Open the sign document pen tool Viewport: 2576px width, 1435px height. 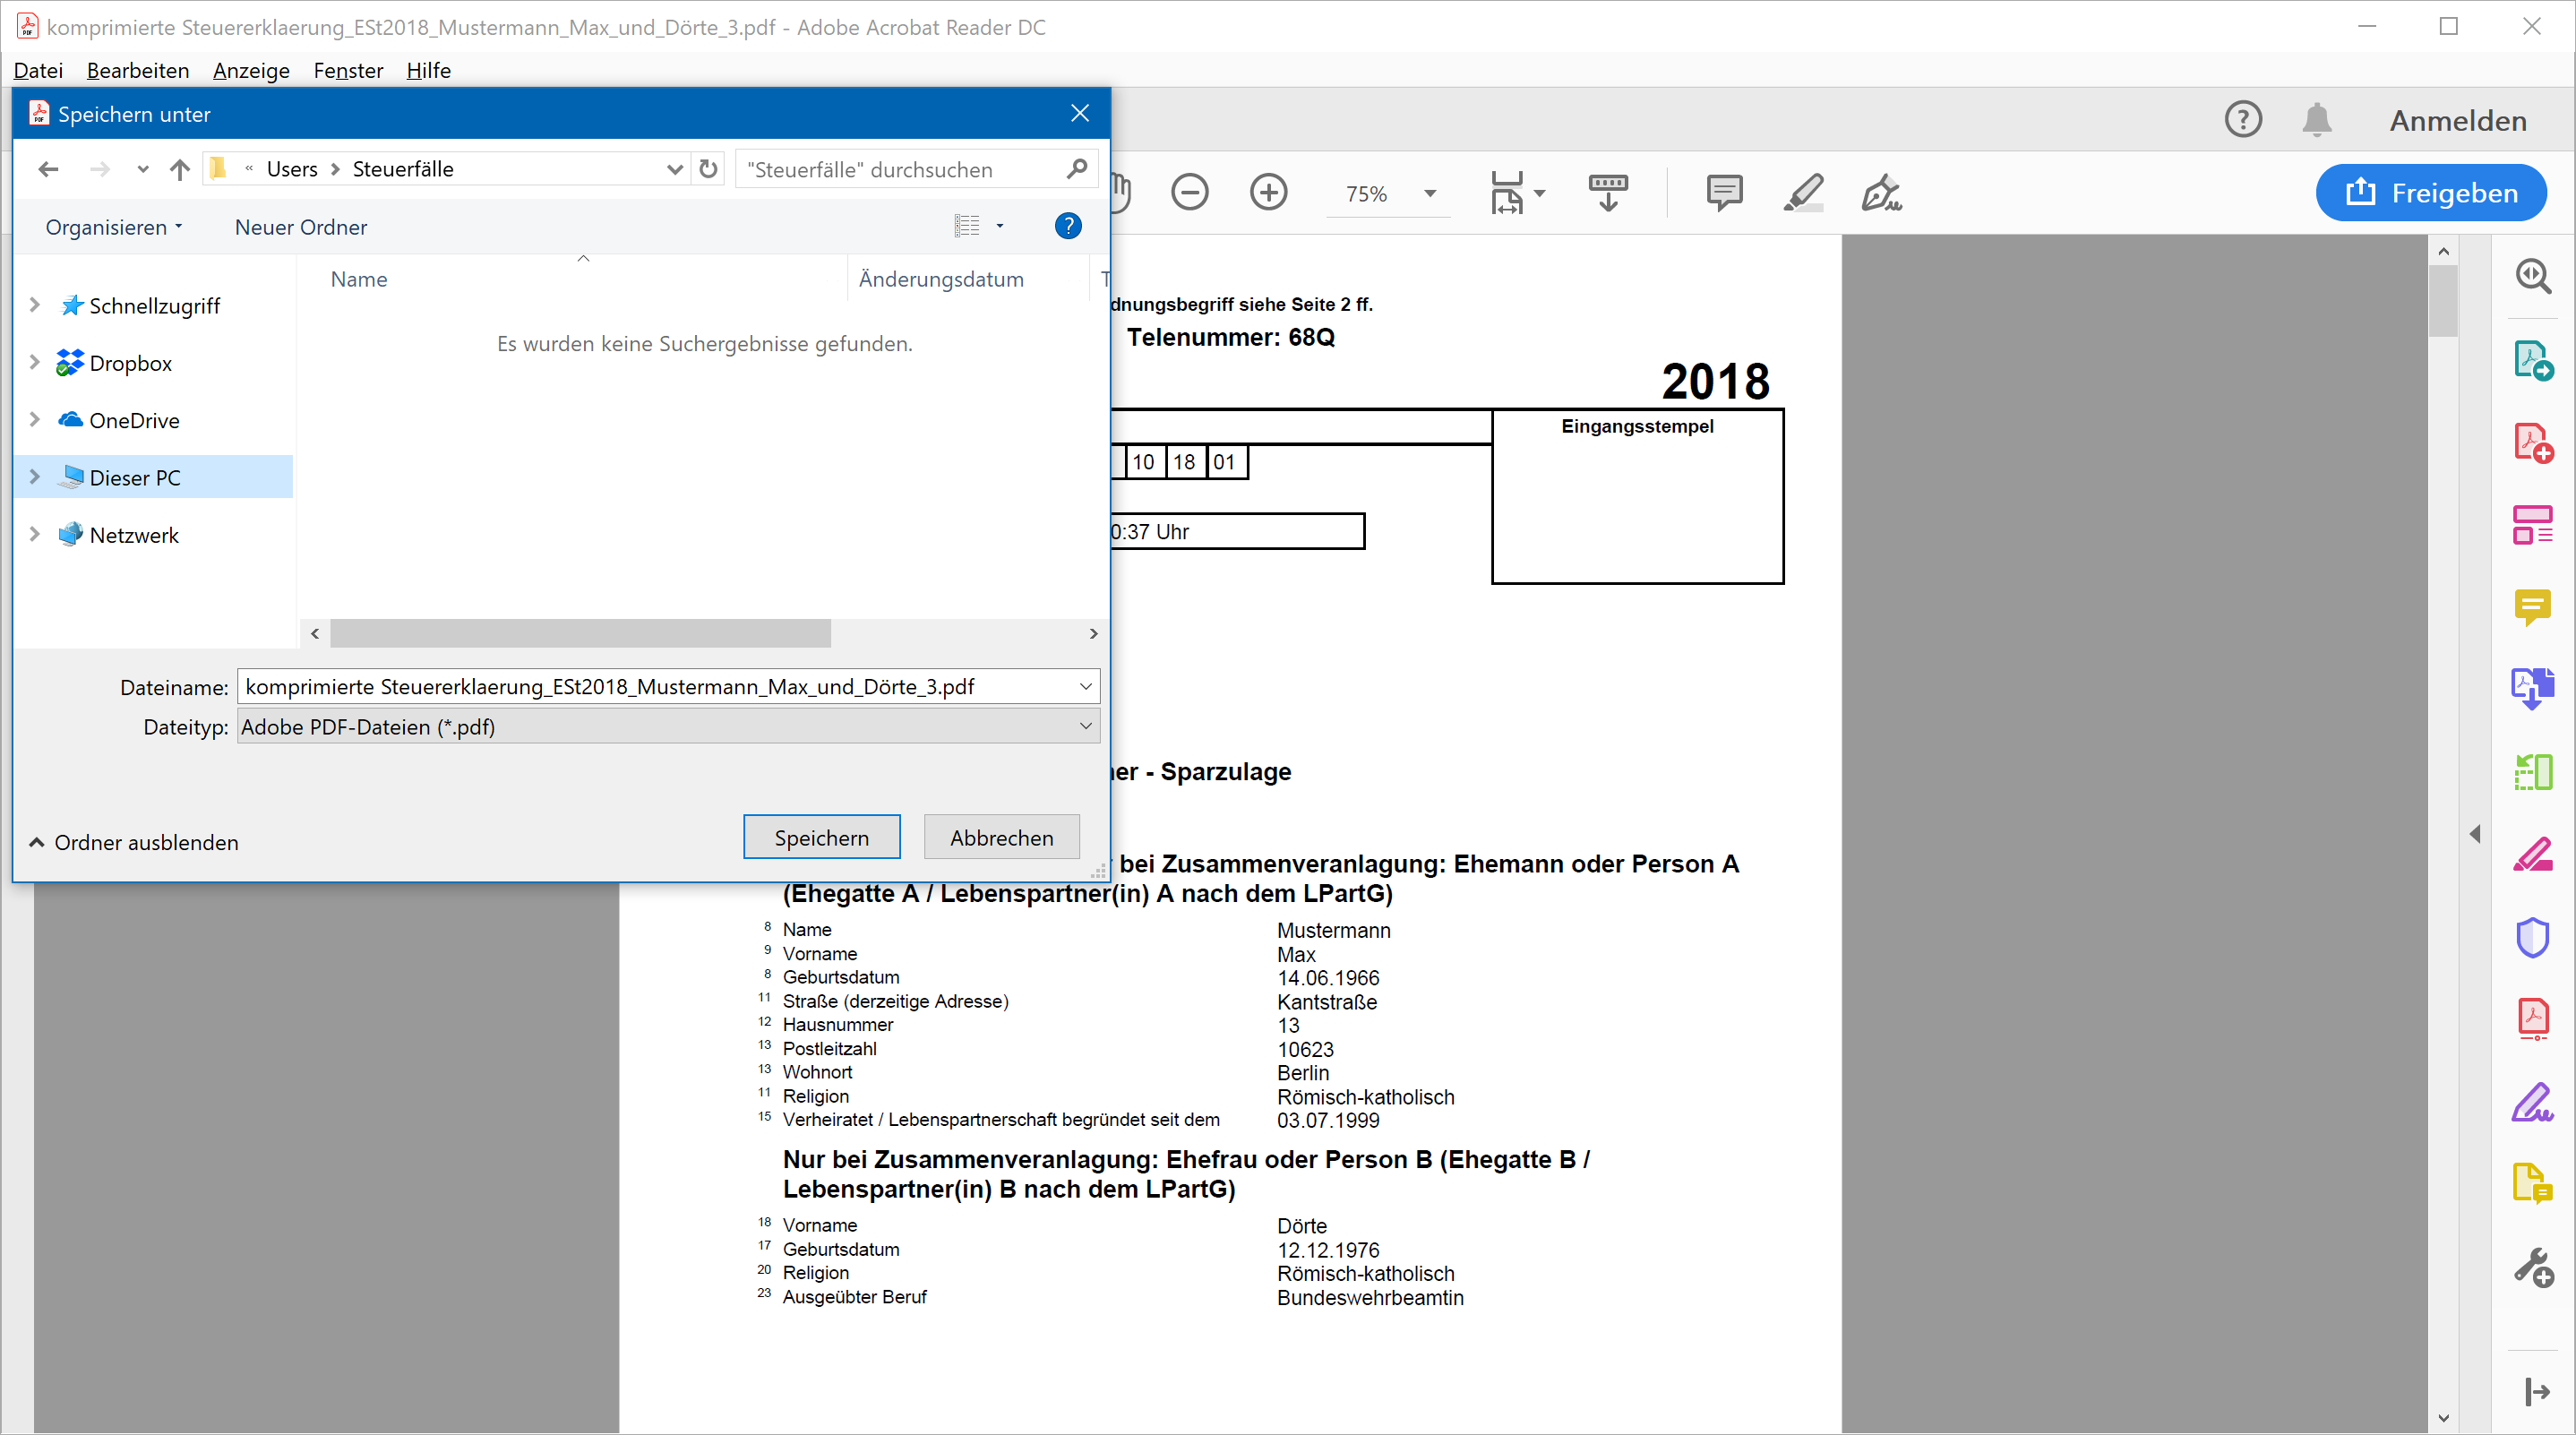click(x=1881, y=192)
